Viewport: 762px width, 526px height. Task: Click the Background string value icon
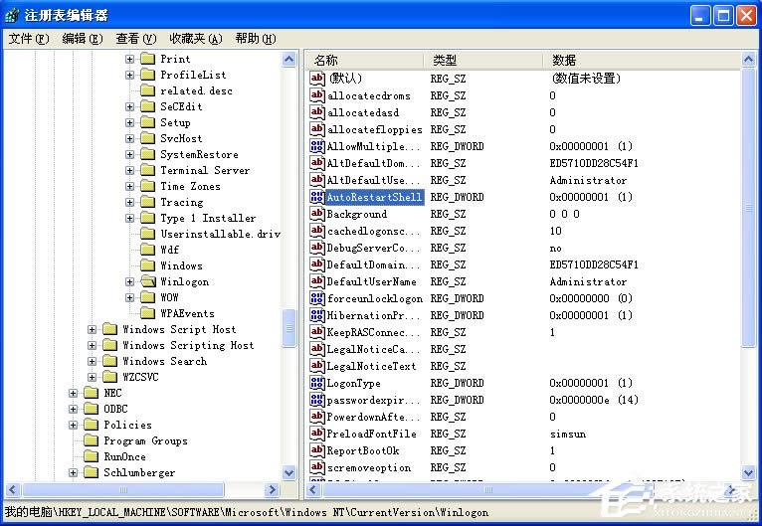click(317, 214)
